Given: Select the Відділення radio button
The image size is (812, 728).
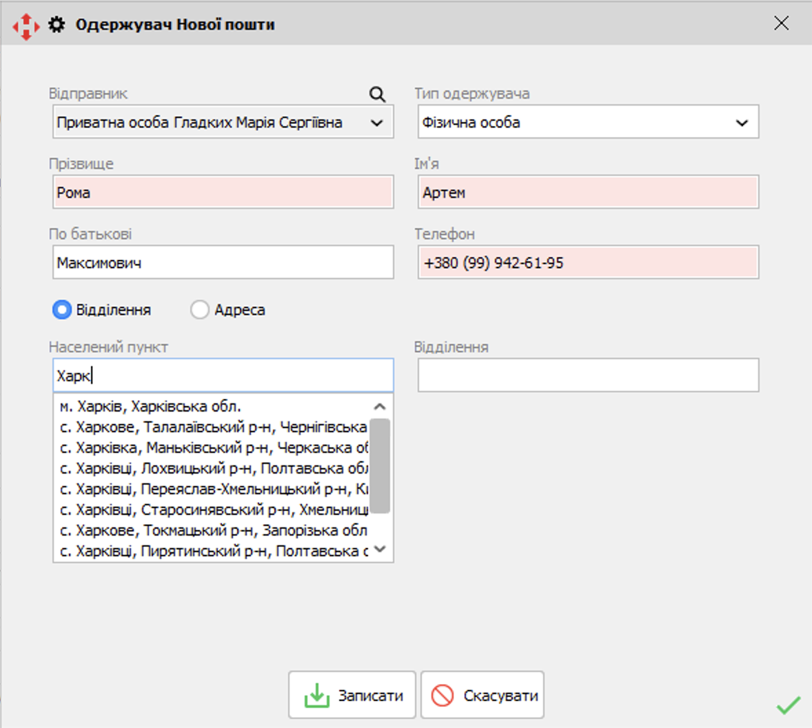Looking at the screenshot, I should click(62, 310).
